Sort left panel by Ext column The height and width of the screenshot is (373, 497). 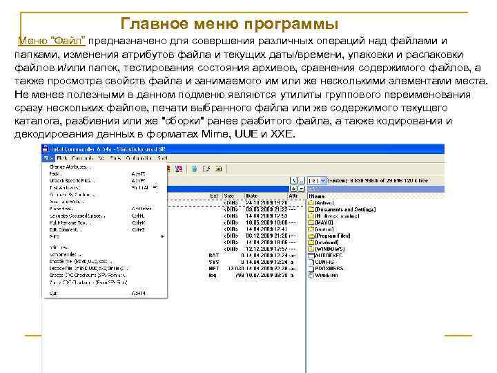215,196
